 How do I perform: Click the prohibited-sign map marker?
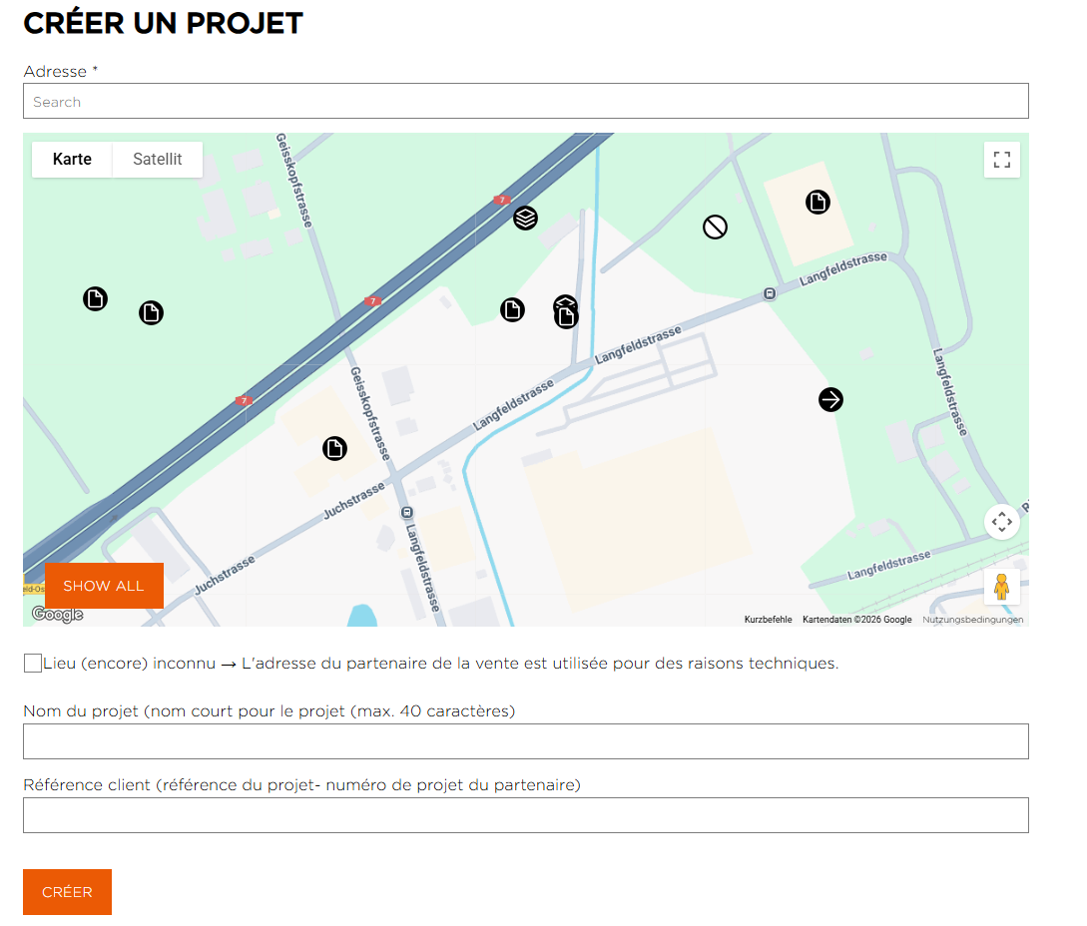tap(715, 228)
